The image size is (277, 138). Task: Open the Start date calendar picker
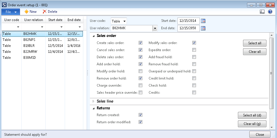[203, 21]
